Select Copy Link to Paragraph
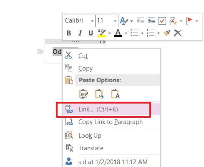The width and height of the screenshot is (204, 167). (x=111, y=122)
